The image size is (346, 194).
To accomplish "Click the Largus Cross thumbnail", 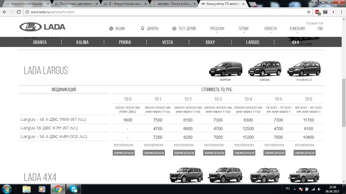I will (264, 69).
